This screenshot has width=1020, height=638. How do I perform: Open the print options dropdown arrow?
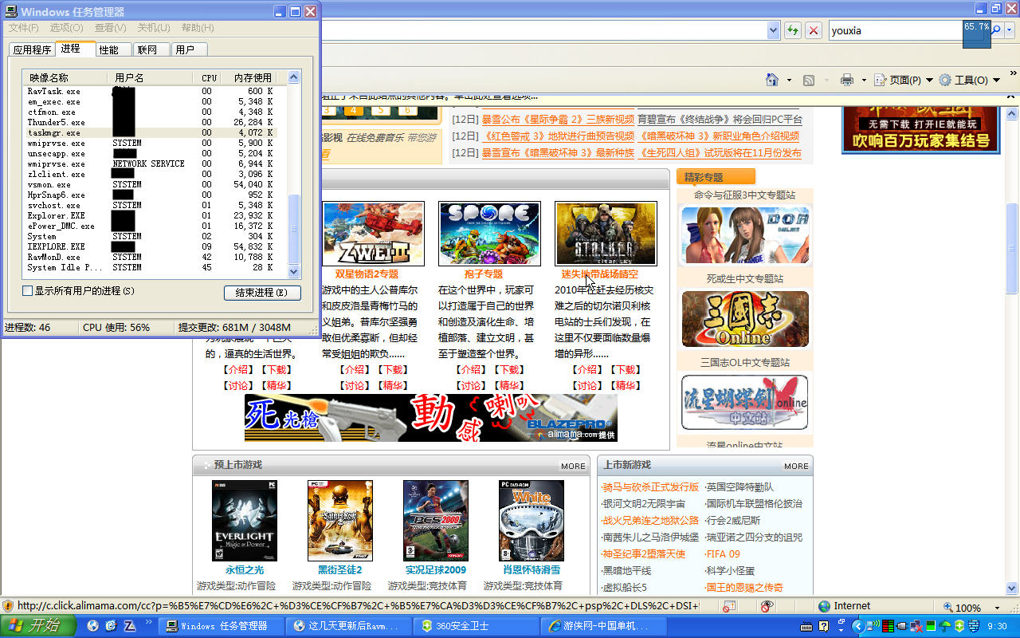pyautogui.click(x=864, y=80)
